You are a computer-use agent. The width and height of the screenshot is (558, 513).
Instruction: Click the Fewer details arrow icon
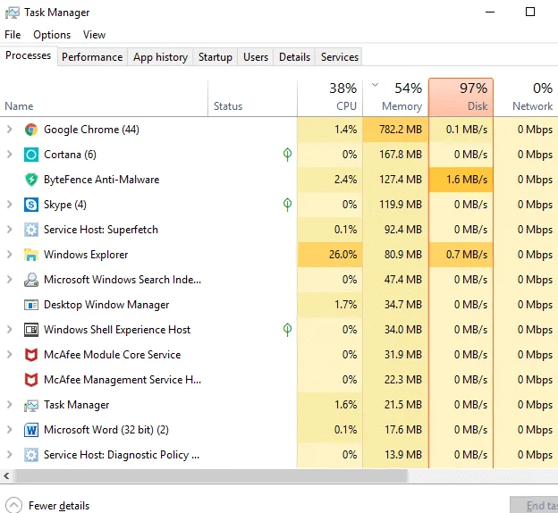[x=14, y=505]
